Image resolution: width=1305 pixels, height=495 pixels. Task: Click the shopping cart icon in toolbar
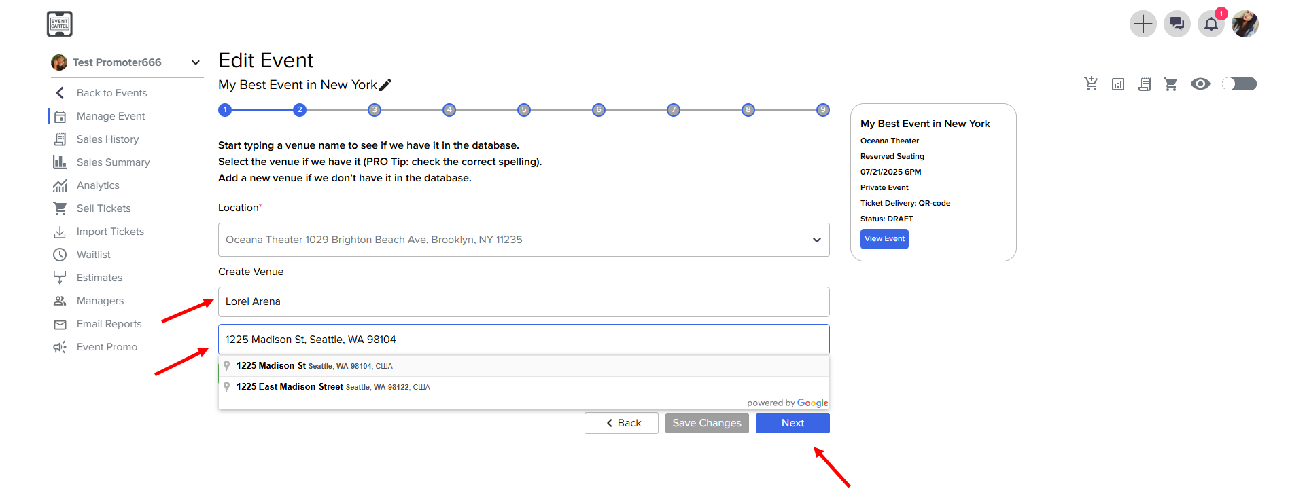1170,84
